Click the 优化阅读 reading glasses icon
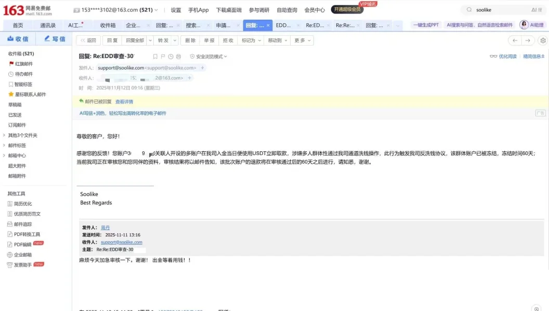 (494, 56)
